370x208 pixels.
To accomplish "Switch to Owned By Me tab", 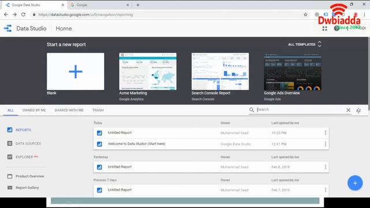I will tap(34, 110).
